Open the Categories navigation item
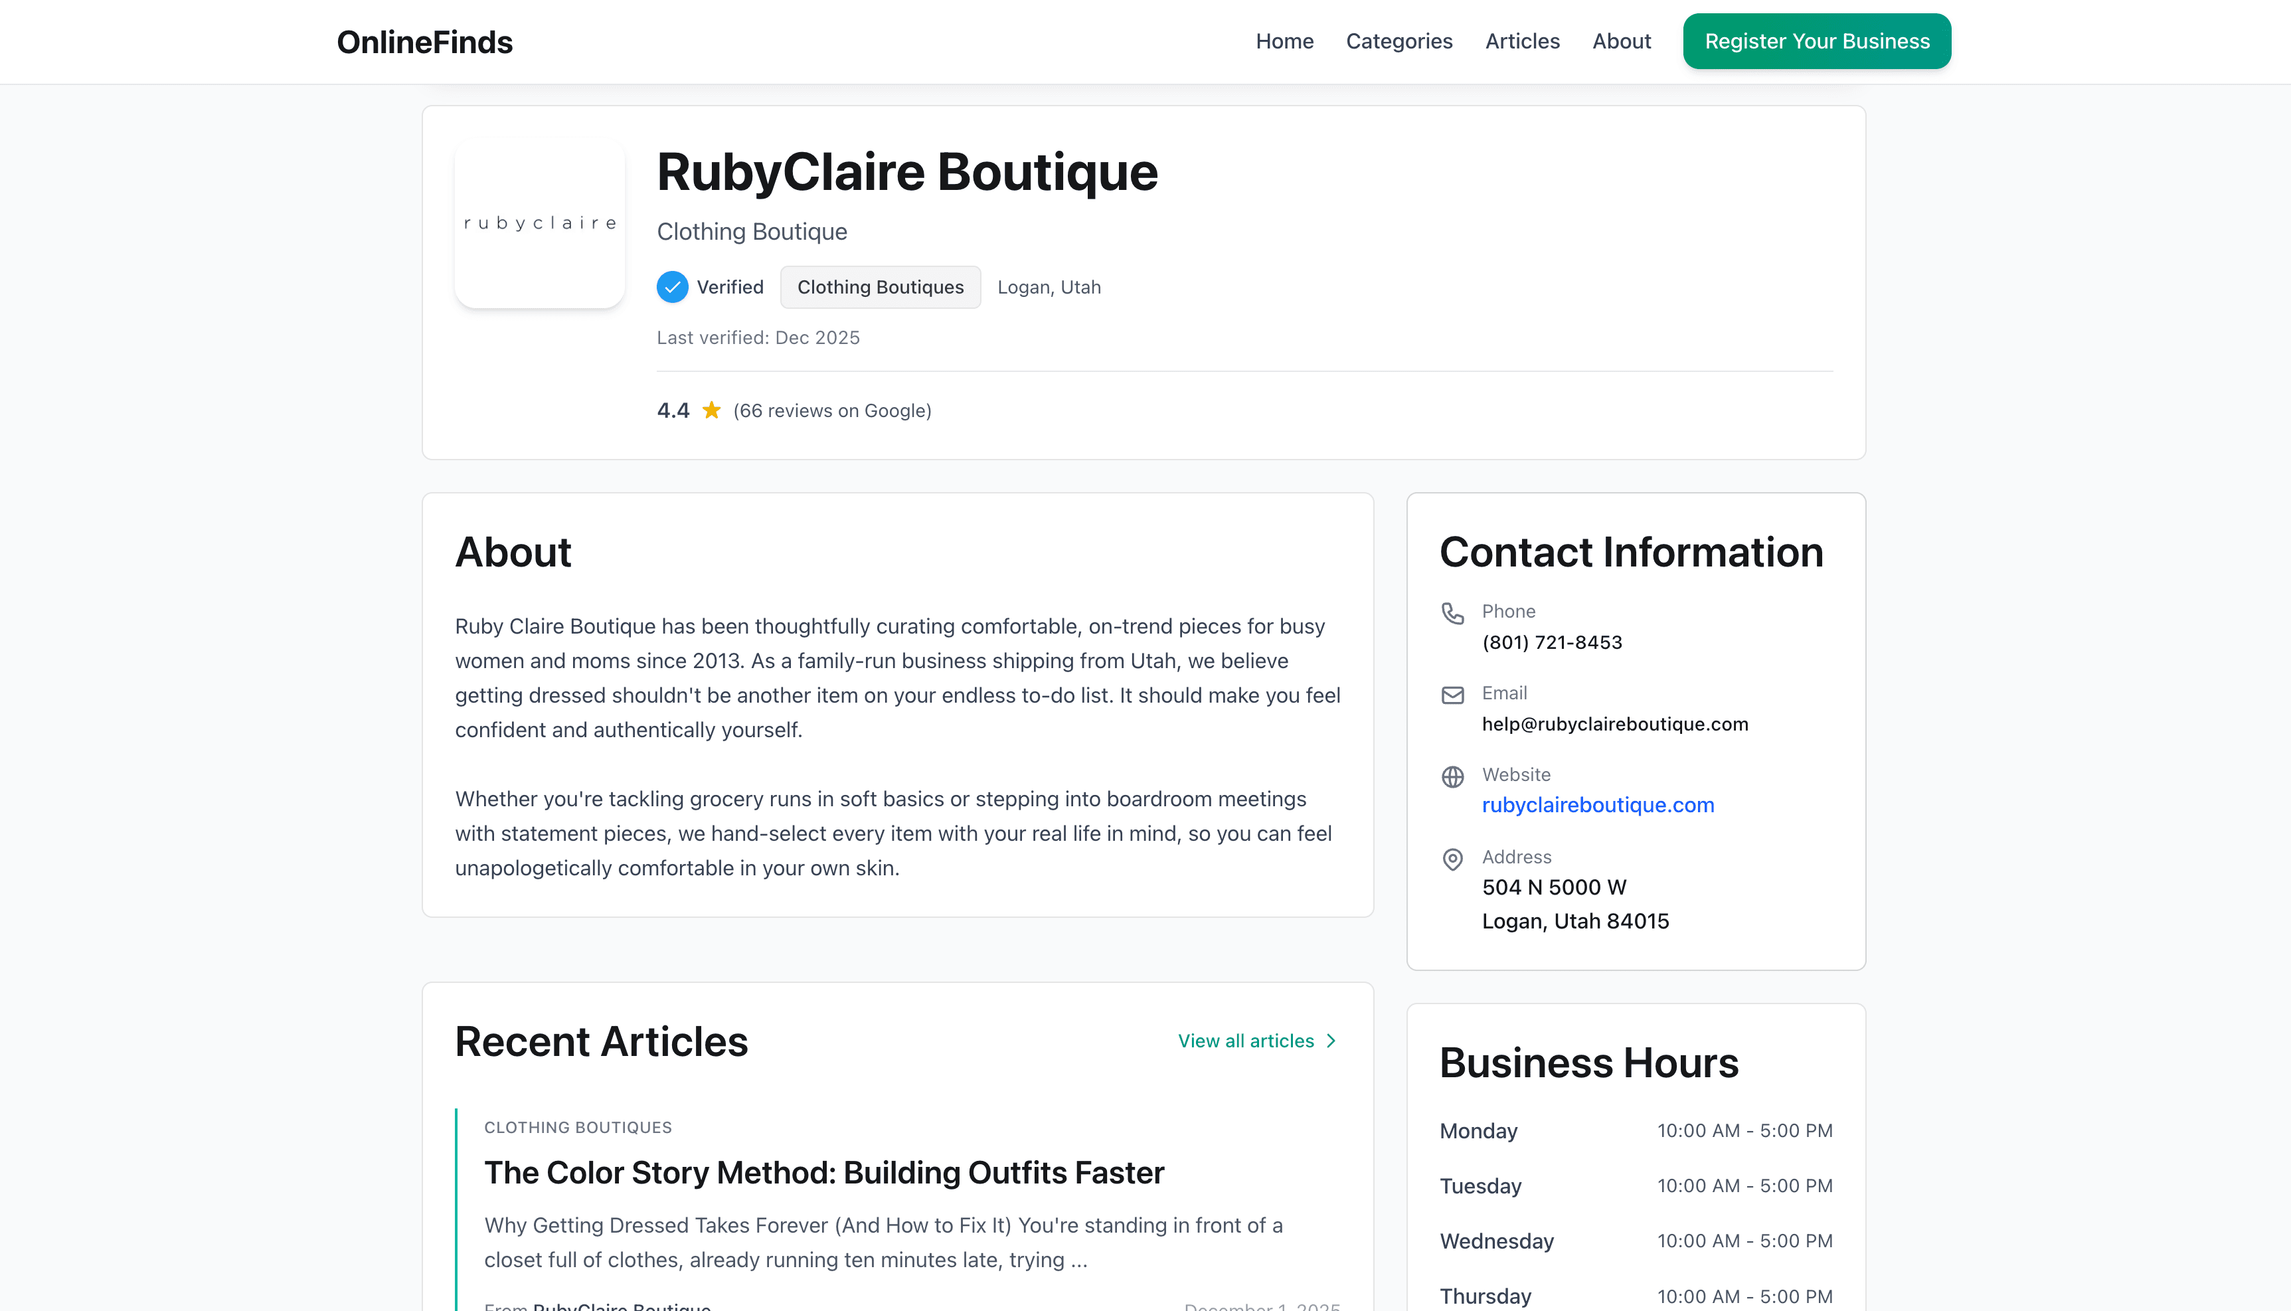Viewport: 2291px width, 1311px height. tap(1399, 41)
